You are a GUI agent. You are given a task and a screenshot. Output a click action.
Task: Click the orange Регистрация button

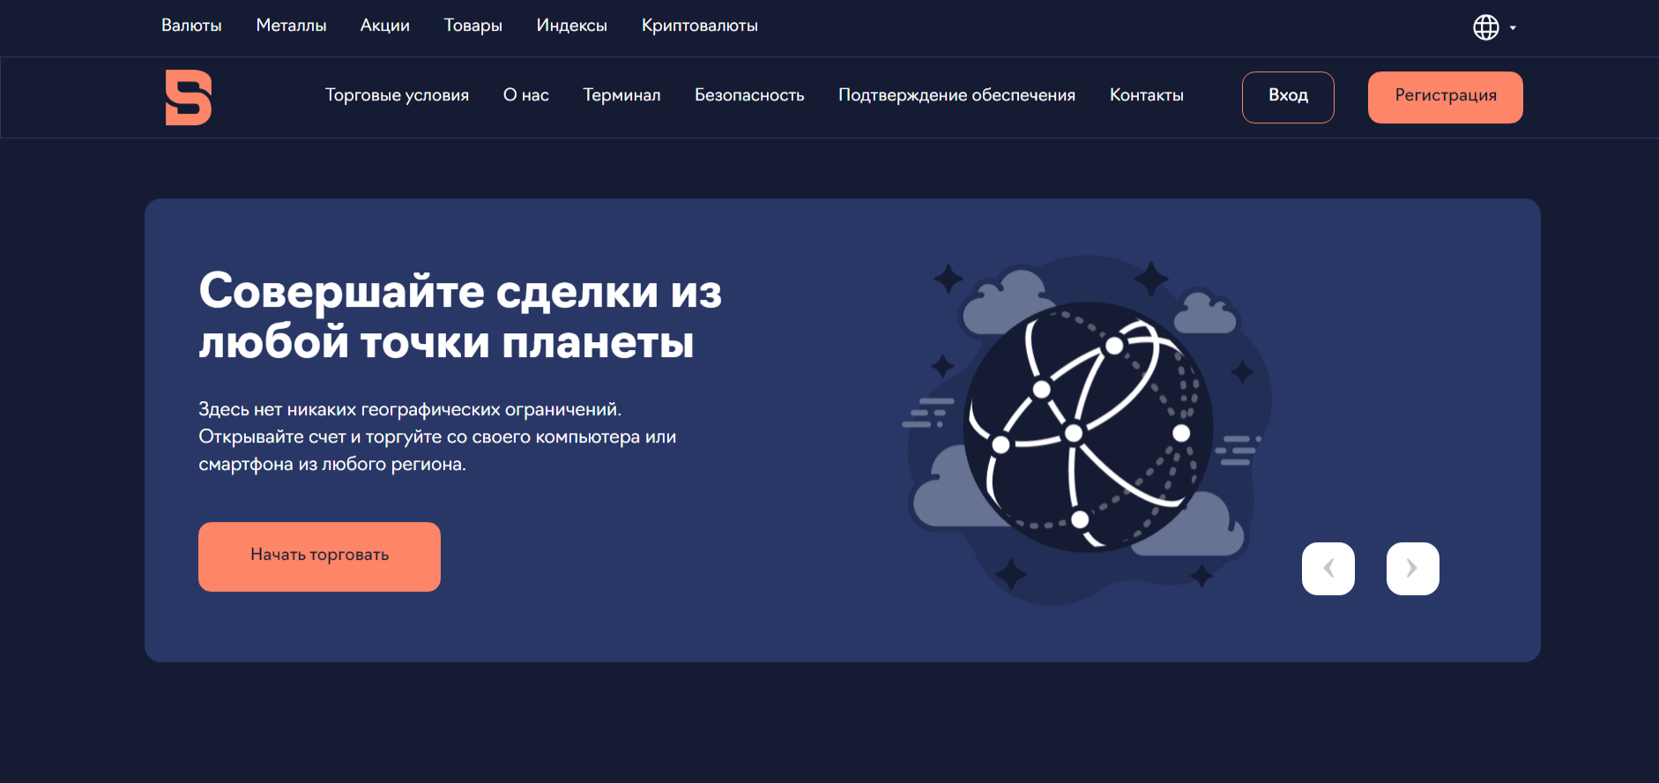pyautogui.click(x=1445, y=97)
